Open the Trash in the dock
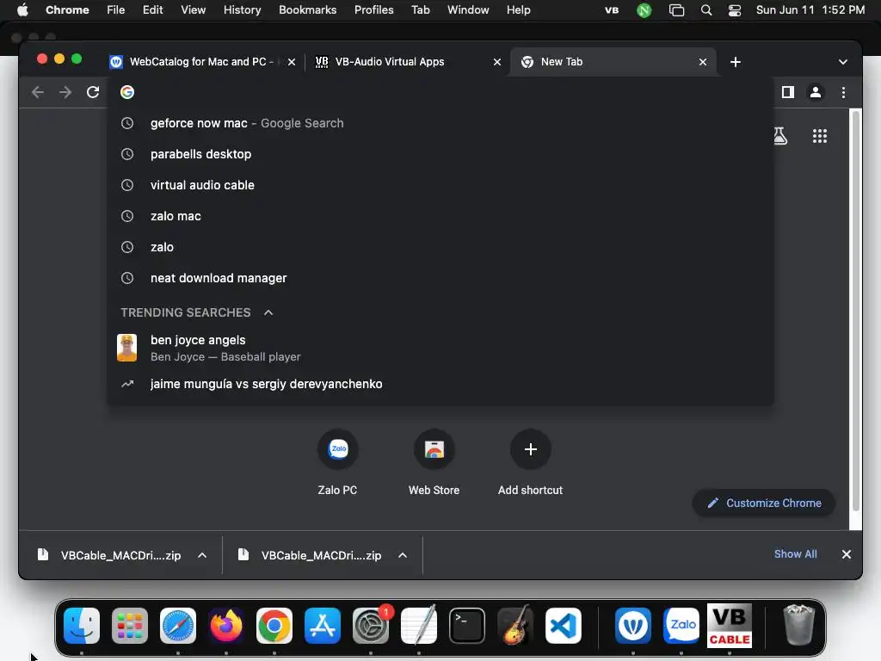Image resolution: width=881 pixels, height=661 pixels. pos(798,626)
